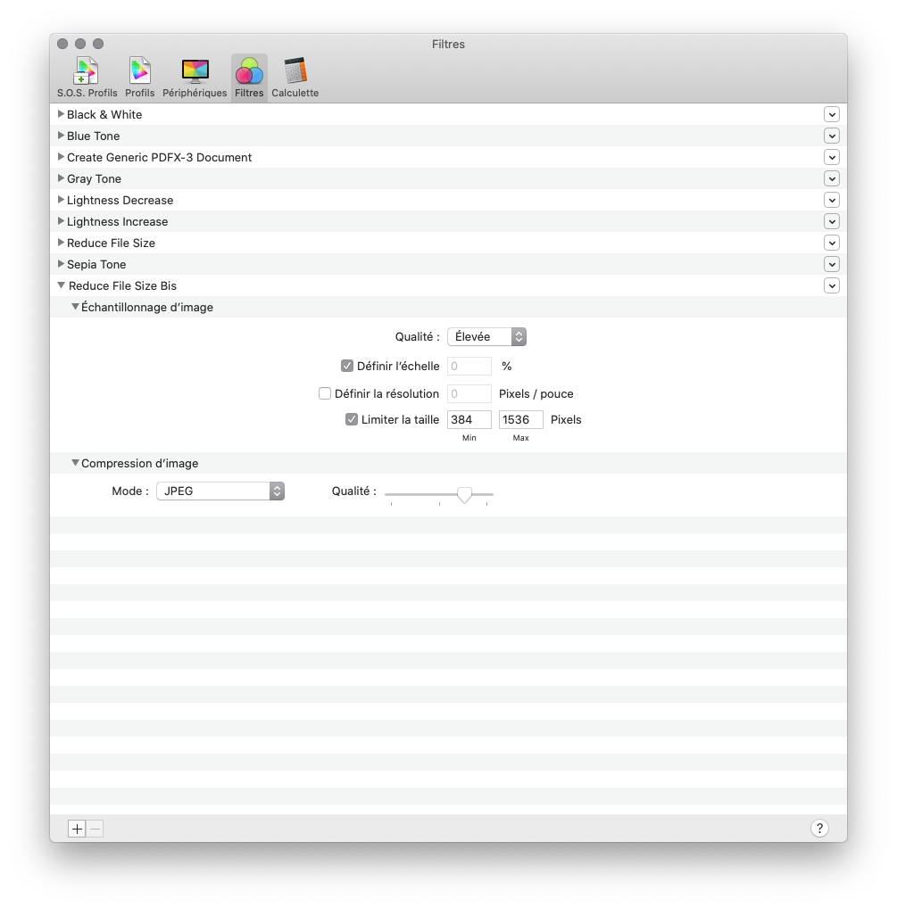Open the Calculette pane

tap(295, 78)
